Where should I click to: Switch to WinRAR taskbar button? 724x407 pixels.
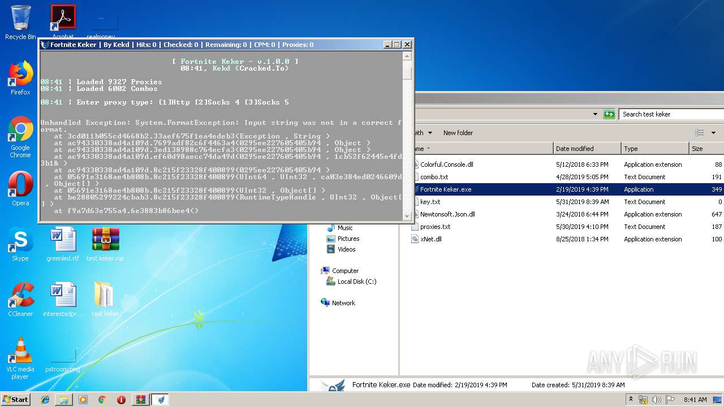pyautogui.click(x=140, y=400)
